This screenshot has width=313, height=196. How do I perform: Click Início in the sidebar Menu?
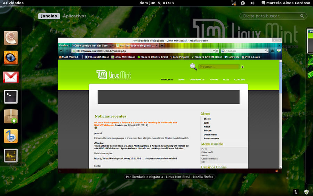[x=207, y=119]
